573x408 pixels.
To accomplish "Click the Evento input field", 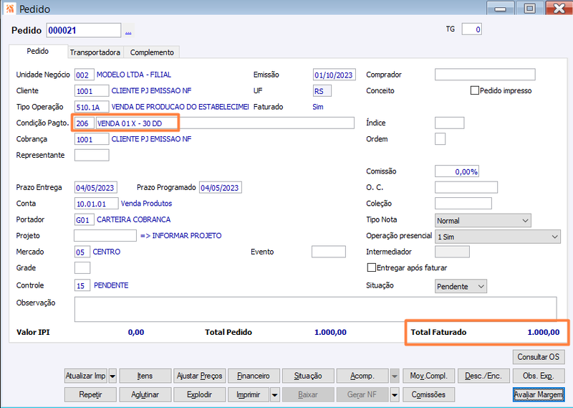I will click(x=329, y=252).
